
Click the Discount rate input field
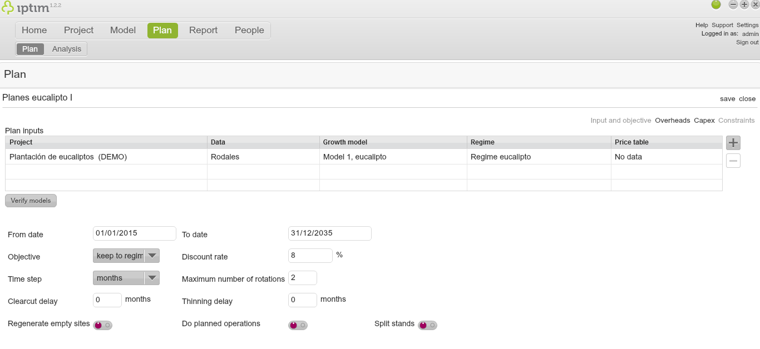310,256
